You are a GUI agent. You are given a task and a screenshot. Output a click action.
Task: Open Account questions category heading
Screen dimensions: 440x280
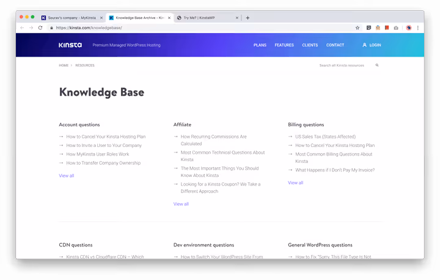(79, 124)
